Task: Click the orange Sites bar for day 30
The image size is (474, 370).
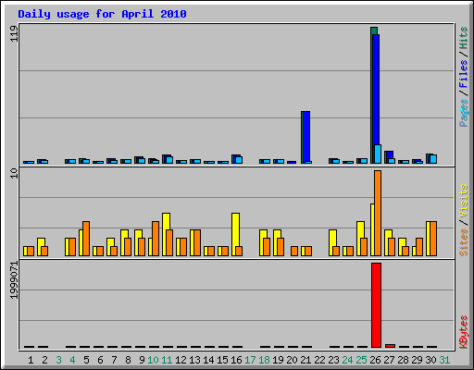Action: click(x=433, y=239)
